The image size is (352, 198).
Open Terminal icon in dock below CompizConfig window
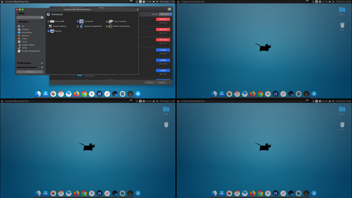coord(130,94)
